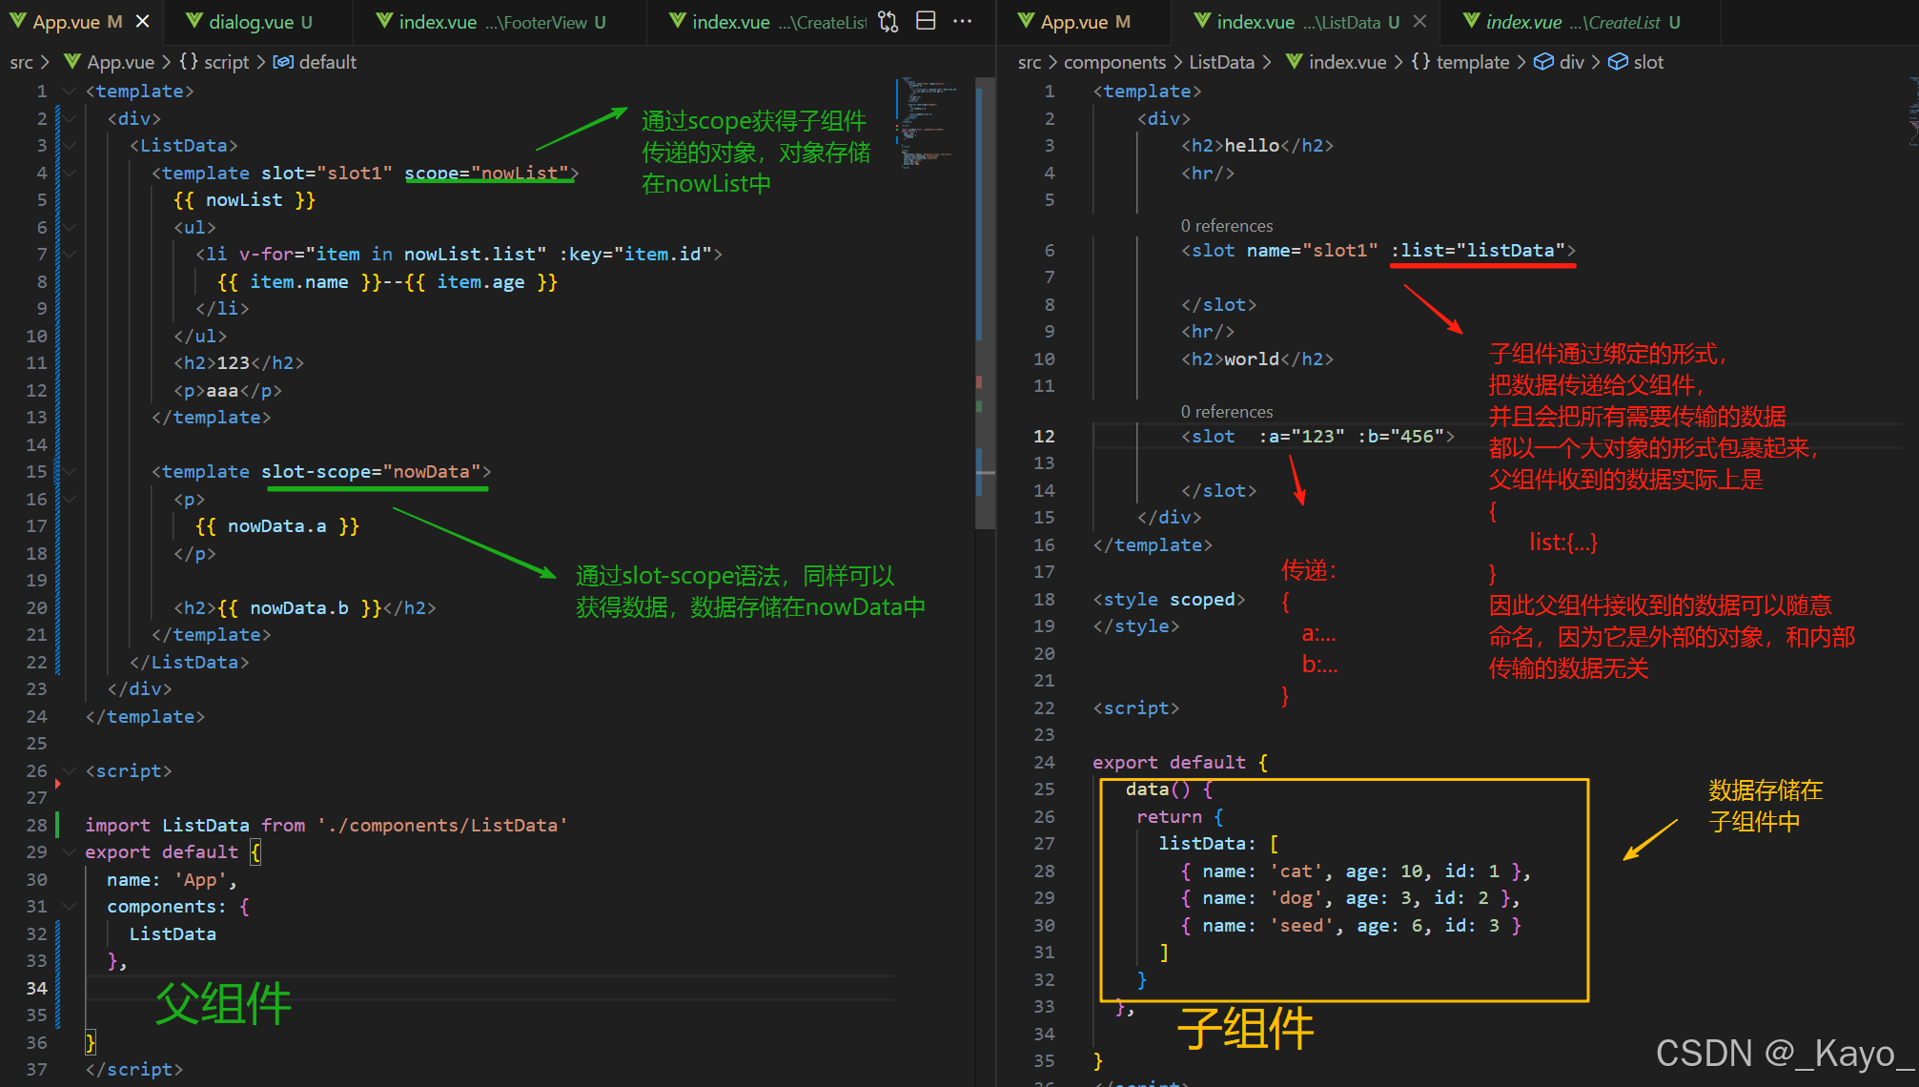Click '0 references' above slot1 line
Screen dimensions: 1919x1087
pos(1227,226)
